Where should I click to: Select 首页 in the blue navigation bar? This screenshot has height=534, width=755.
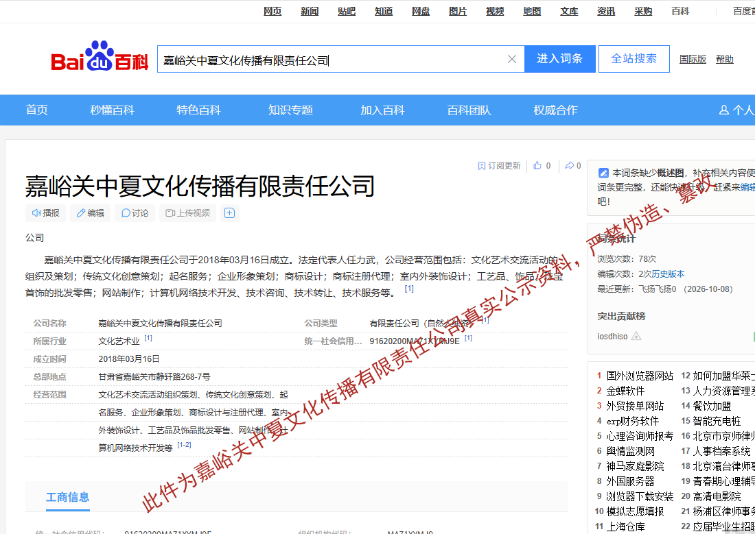[x=36, y=110]
